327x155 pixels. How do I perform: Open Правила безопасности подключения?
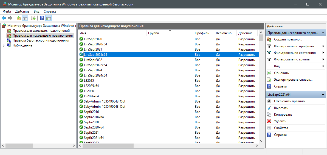point(41,40)
